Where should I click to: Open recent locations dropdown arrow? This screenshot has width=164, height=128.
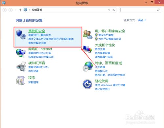tap(16, 10)
